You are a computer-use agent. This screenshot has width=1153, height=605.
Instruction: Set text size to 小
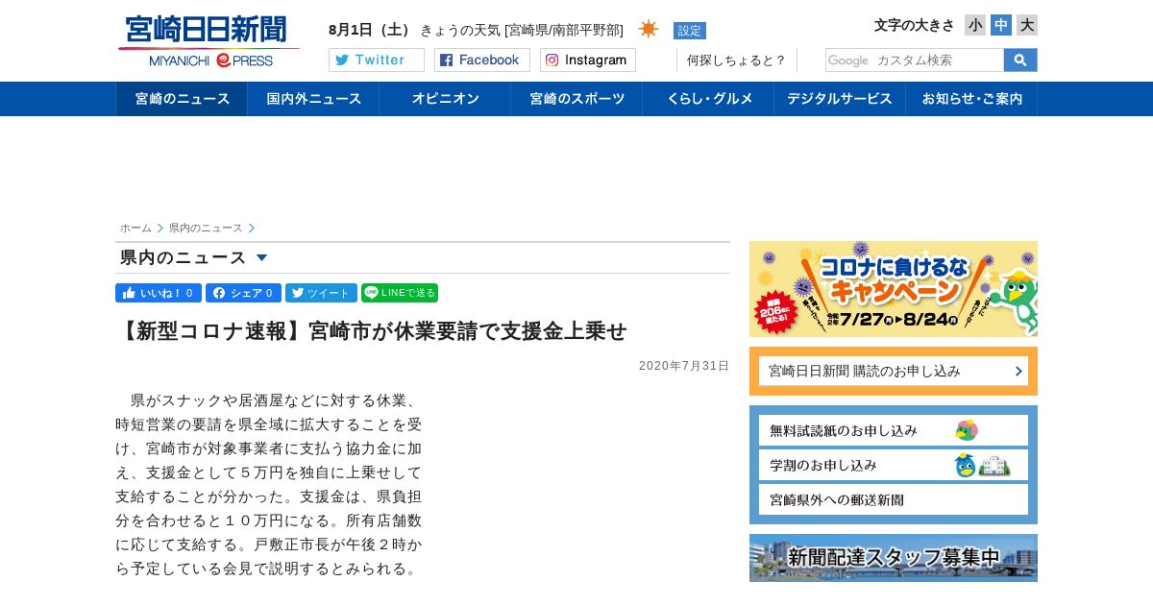click(975, 25)
